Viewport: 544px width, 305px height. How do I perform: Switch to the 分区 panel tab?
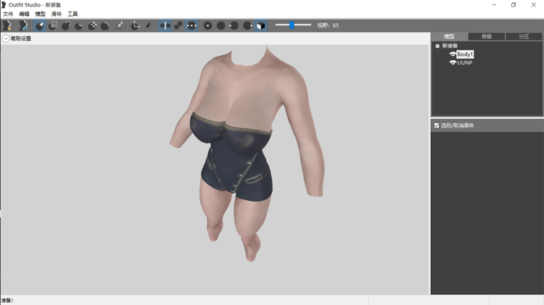click(x=524, y=36)
